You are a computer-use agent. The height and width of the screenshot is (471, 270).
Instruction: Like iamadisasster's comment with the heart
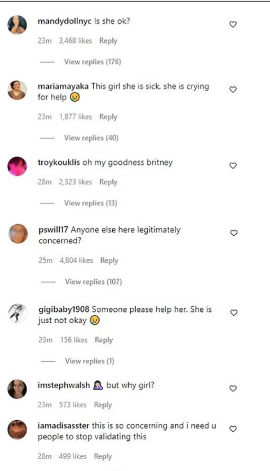pos(233,429)
